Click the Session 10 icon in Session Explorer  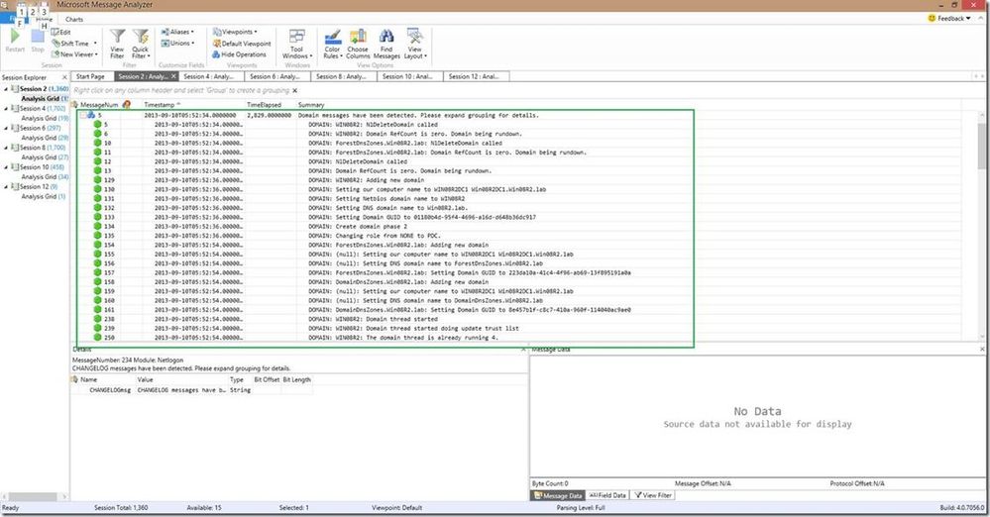[x=15, y=167]
